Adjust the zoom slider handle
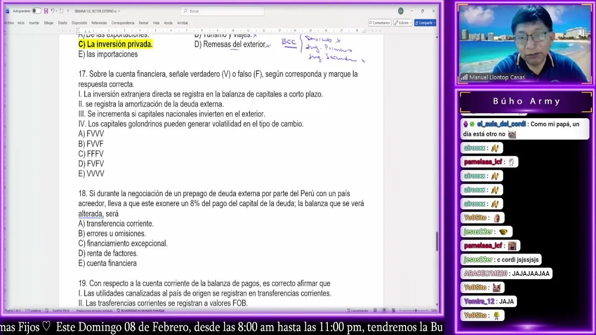Screen dimensions: 596x335 [x=416, y=310]
